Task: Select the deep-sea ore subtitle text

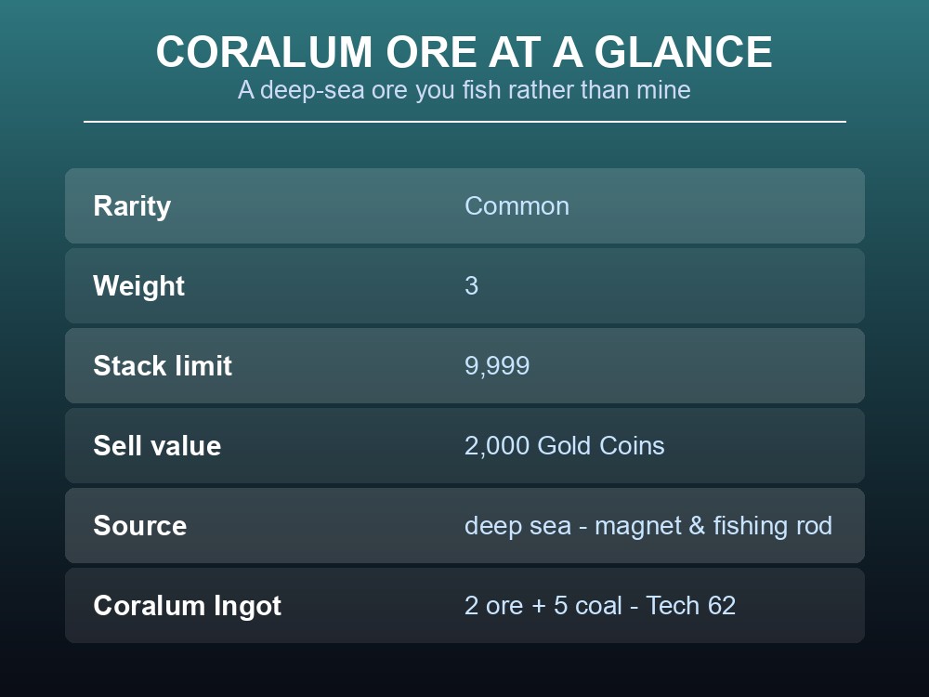Action: point(464,90)
